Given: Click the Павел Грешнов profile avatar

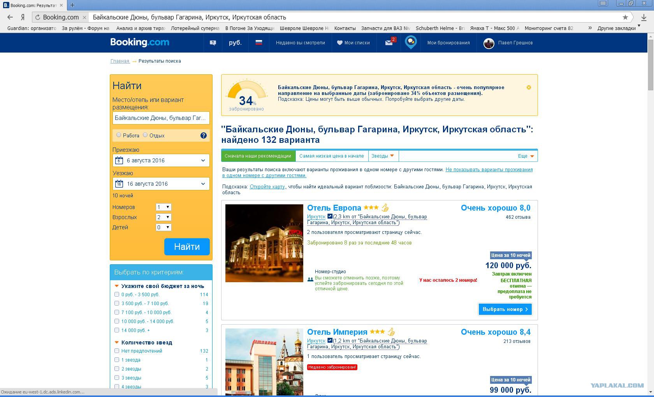Looking at the screenshot, I should (x=489, y=43).
